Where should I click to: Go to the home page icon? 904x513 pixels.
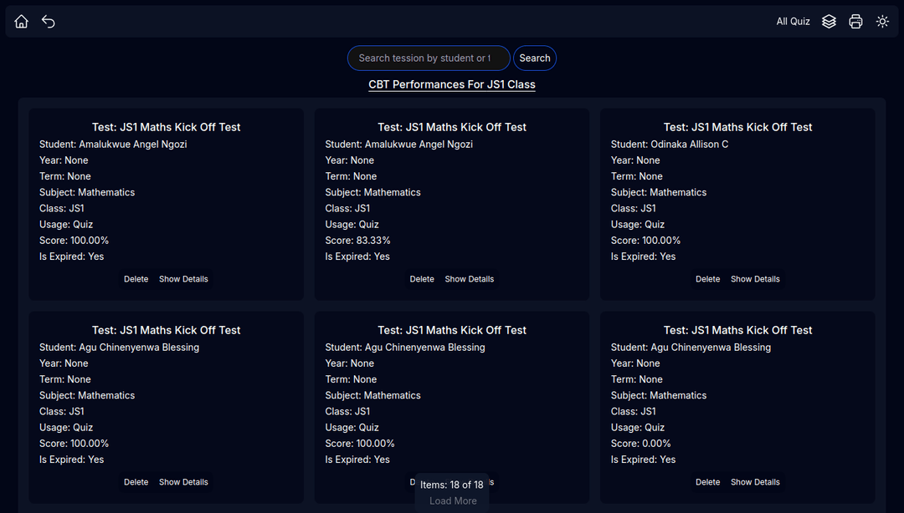[x=20, y=21]
